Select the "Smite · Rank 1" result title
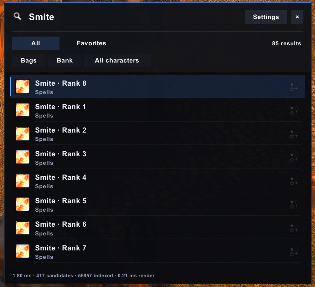The height and width of the screenshot is (287, 315). pos(60,107)
